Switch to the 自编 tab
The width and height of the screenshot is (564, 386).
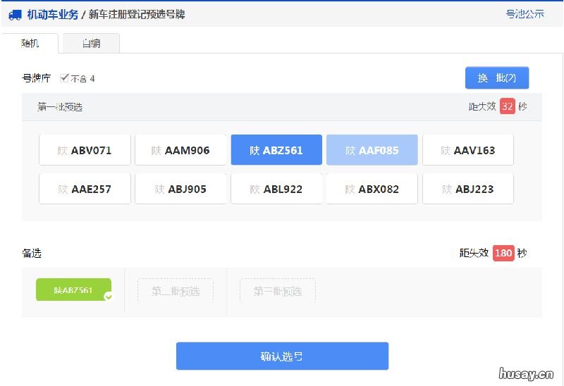(91, 44)
